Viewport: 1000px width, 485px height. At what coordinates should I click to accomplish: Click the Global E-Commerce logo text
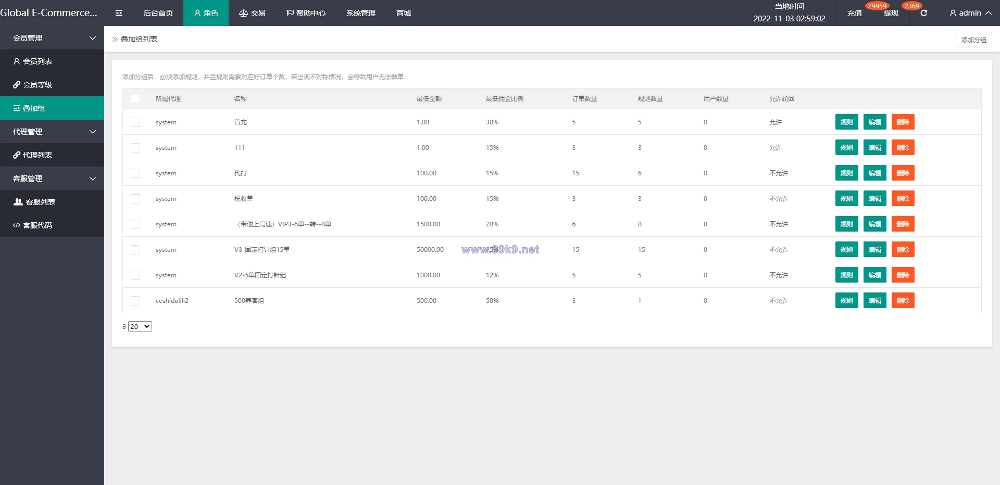point(48,13)
